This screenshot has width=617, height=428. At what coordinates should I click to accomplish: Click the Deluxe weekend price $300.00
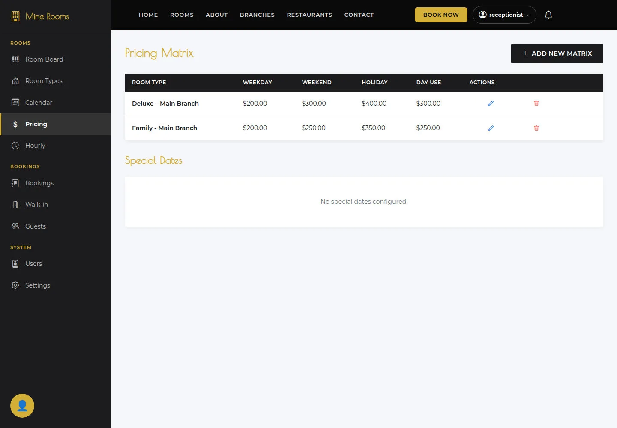point(314,104)
